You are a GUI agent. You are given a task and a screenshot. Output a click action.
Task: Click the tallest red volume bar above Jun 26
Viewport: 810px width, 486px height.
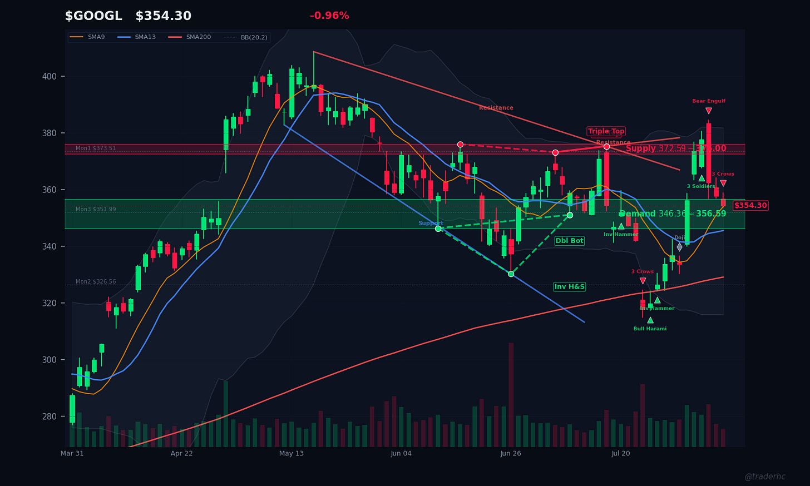[x=511, y=395]
